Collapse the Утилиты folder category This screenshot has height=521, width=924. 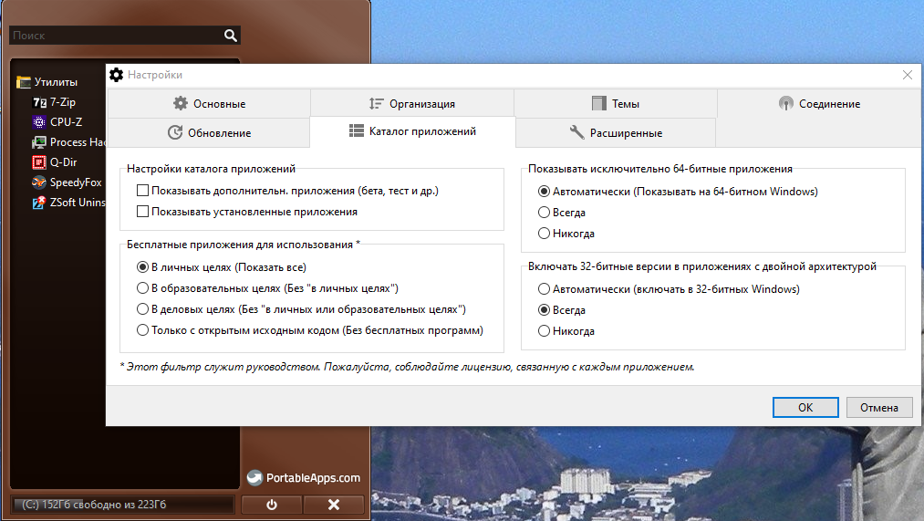47,82
